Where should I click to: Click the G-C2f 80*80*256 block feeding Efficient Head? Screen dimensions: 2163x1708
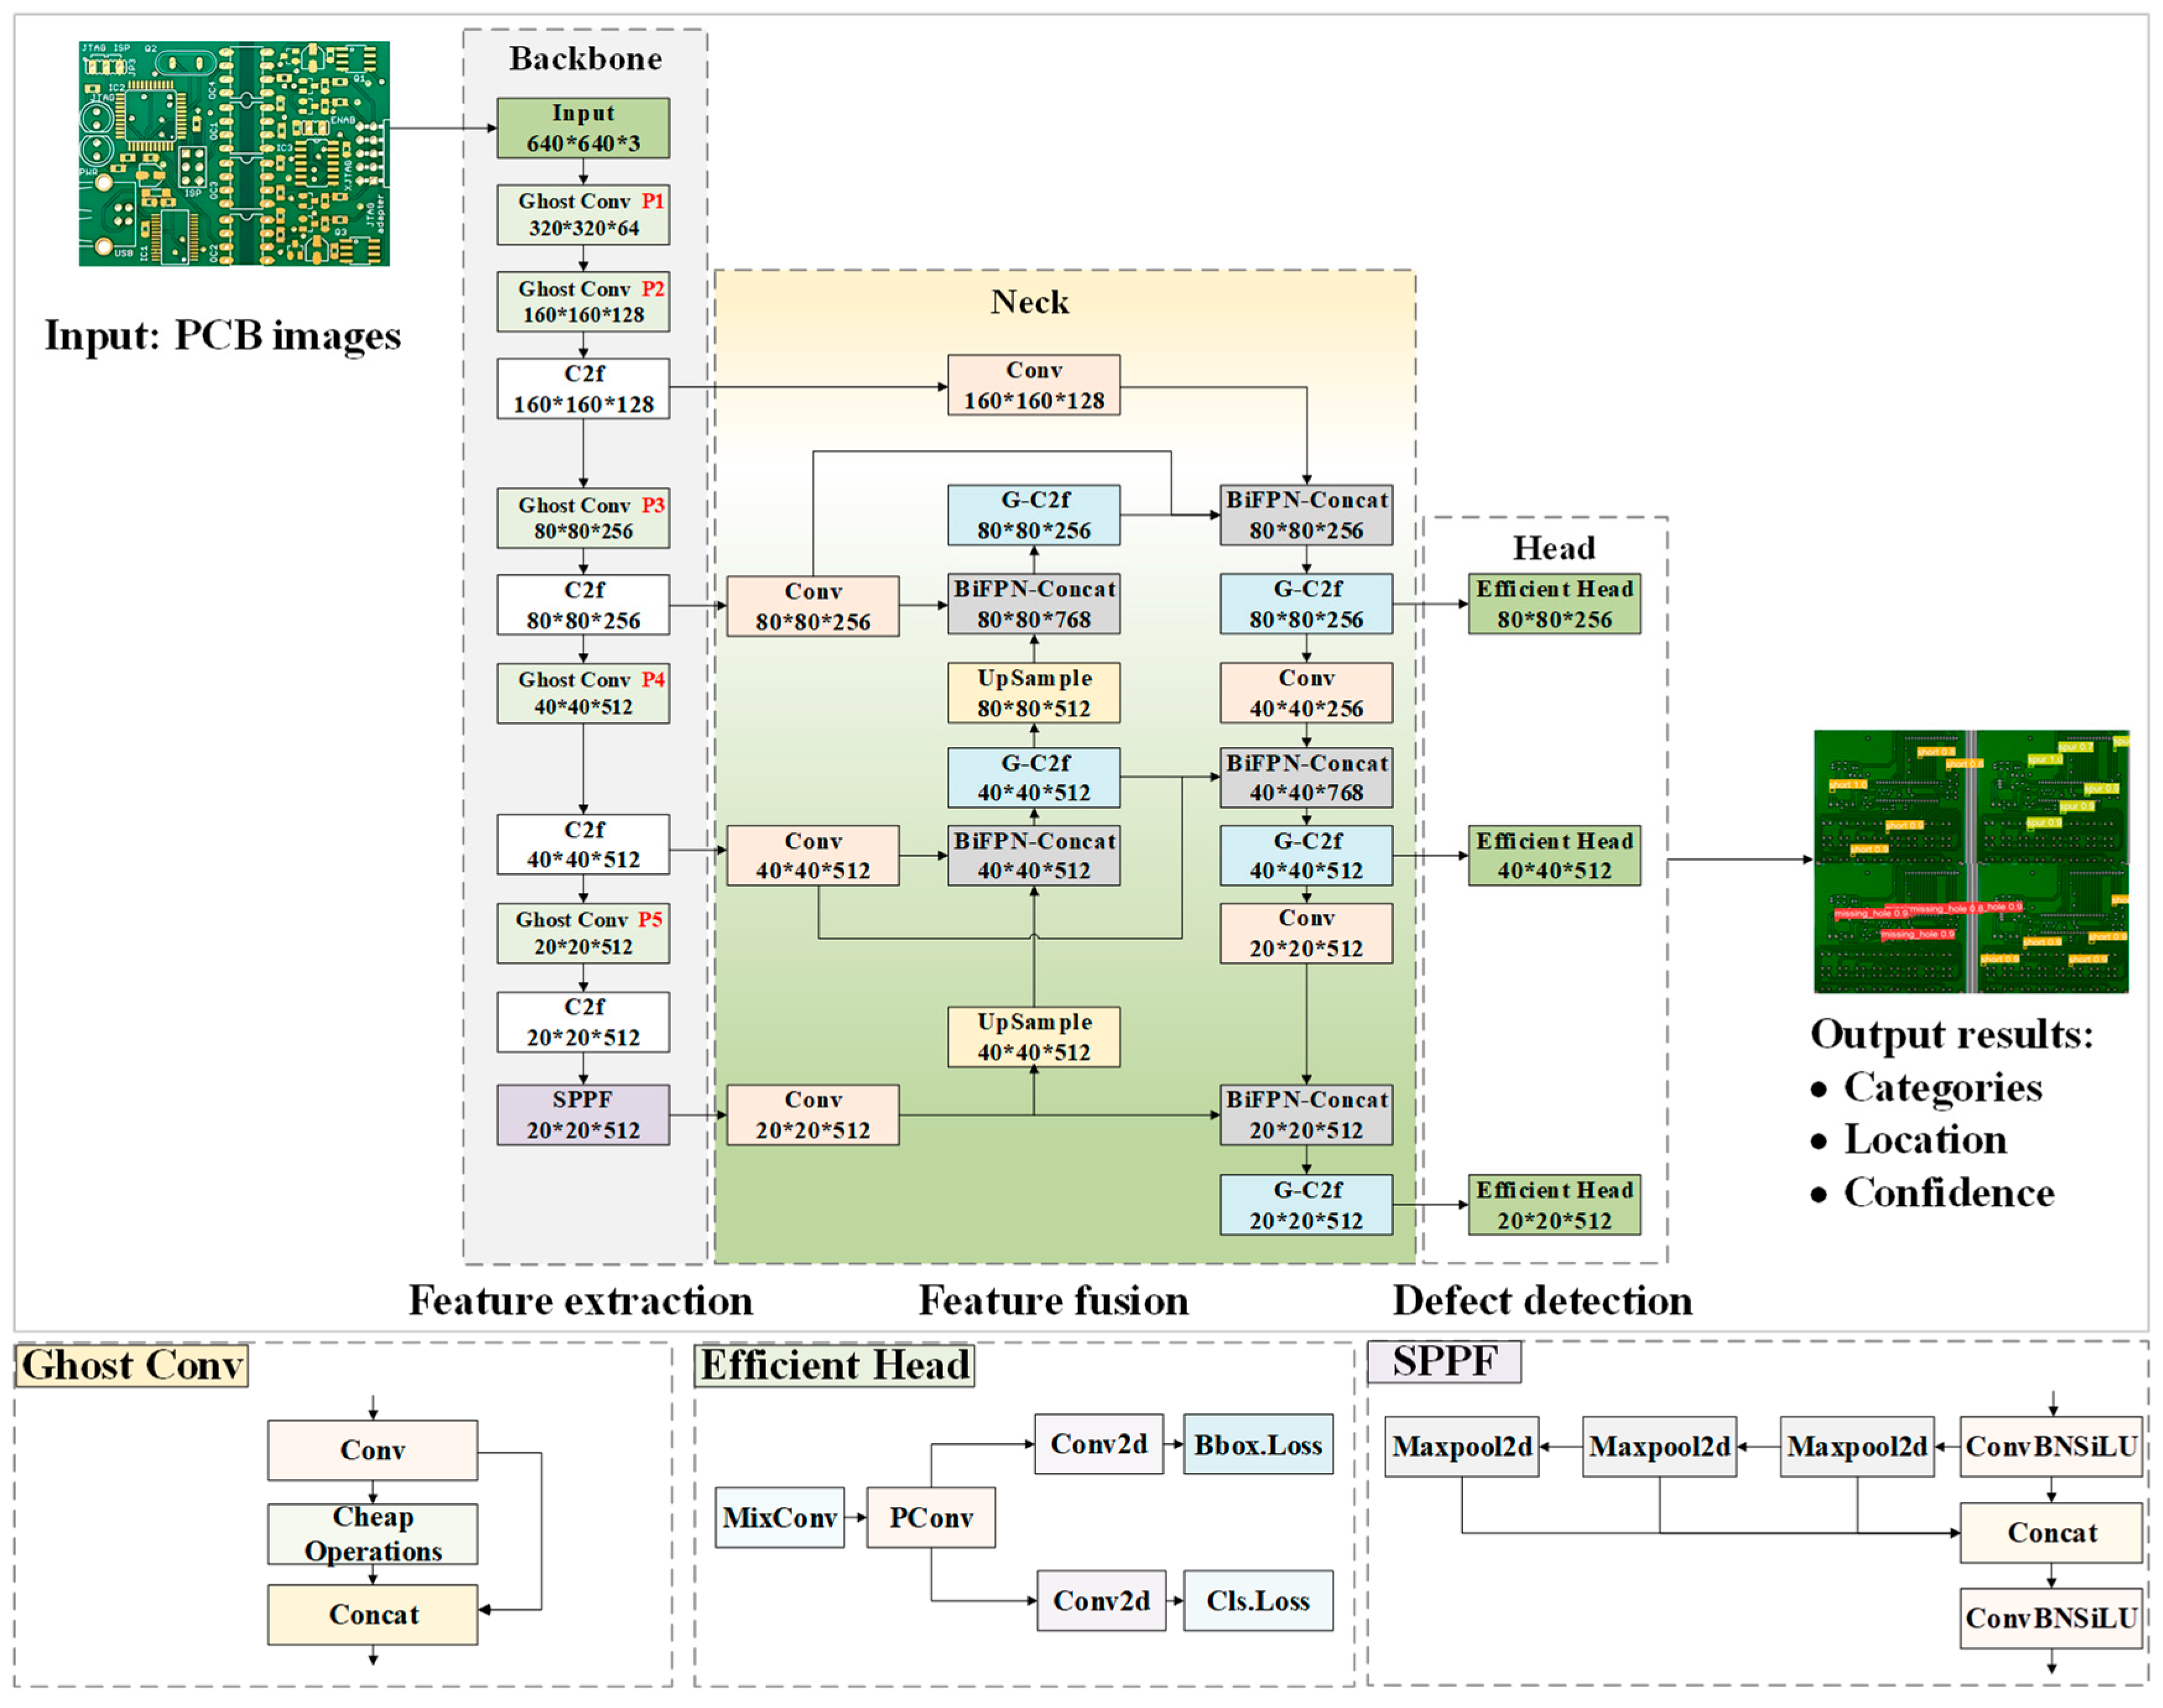coord(1306,604)
